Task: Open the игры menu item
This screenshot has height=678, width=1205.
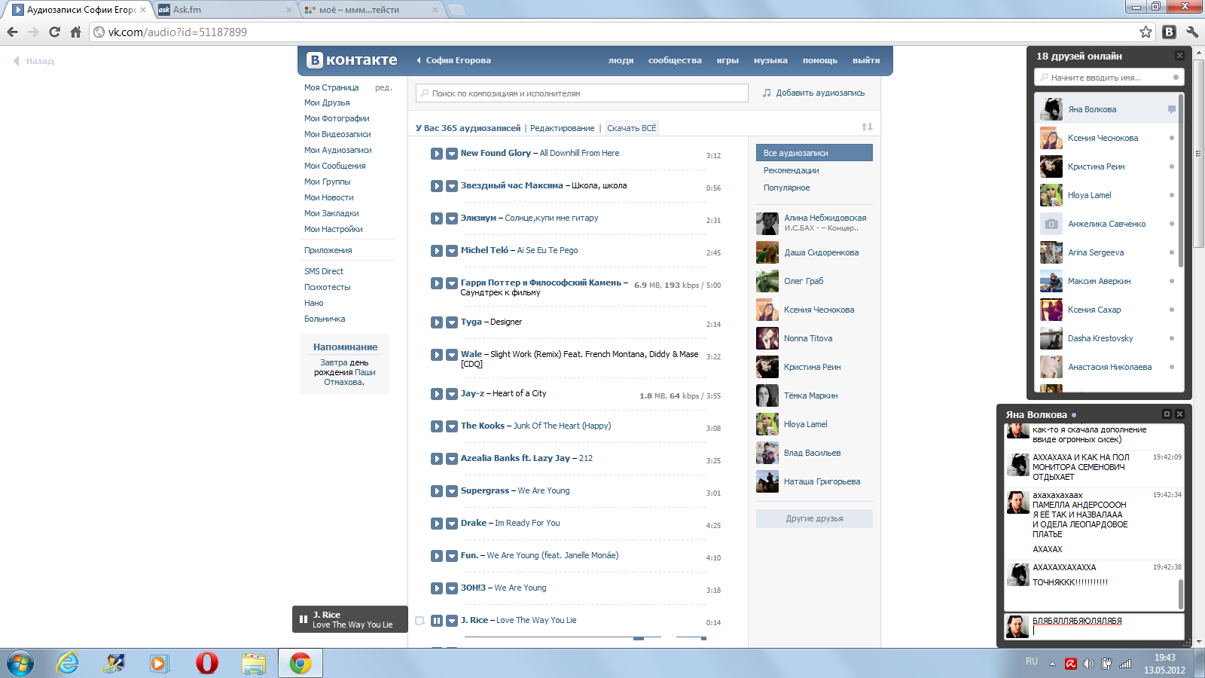Action: 728,60
